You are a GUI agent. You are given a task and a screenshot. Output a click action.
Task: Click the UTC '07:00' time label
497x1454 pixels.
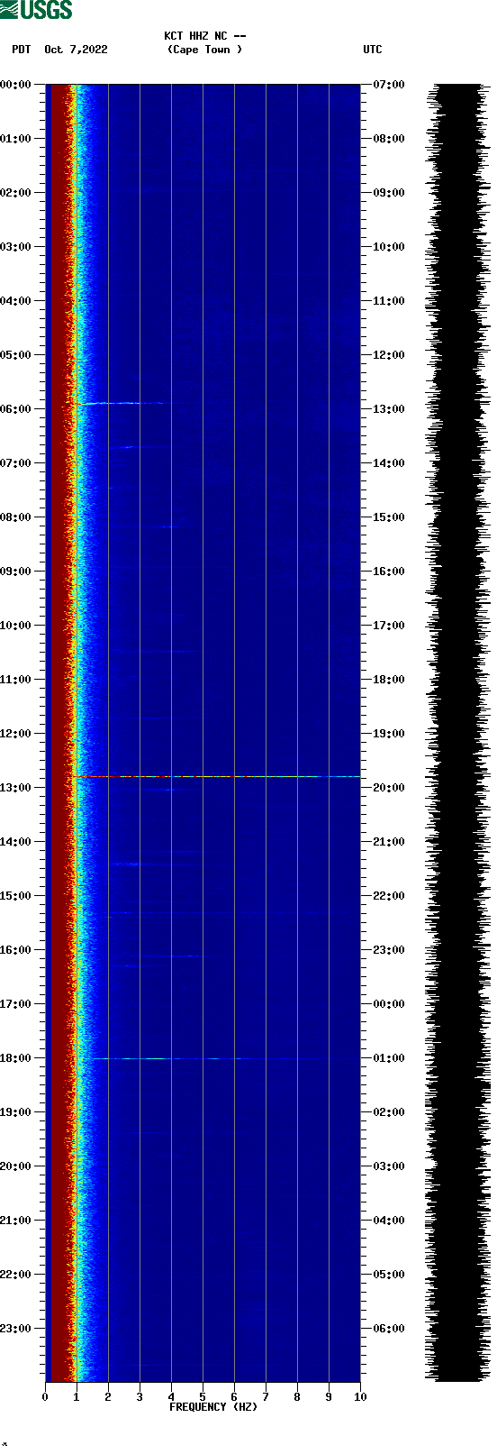pyautogui.click(x=389, y=85)
